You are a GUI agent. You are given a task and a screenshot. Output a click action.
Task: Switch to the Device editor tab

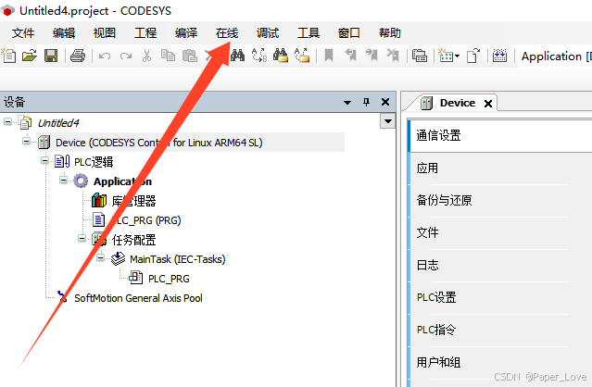pyautogui.click(x=458, y=103)
